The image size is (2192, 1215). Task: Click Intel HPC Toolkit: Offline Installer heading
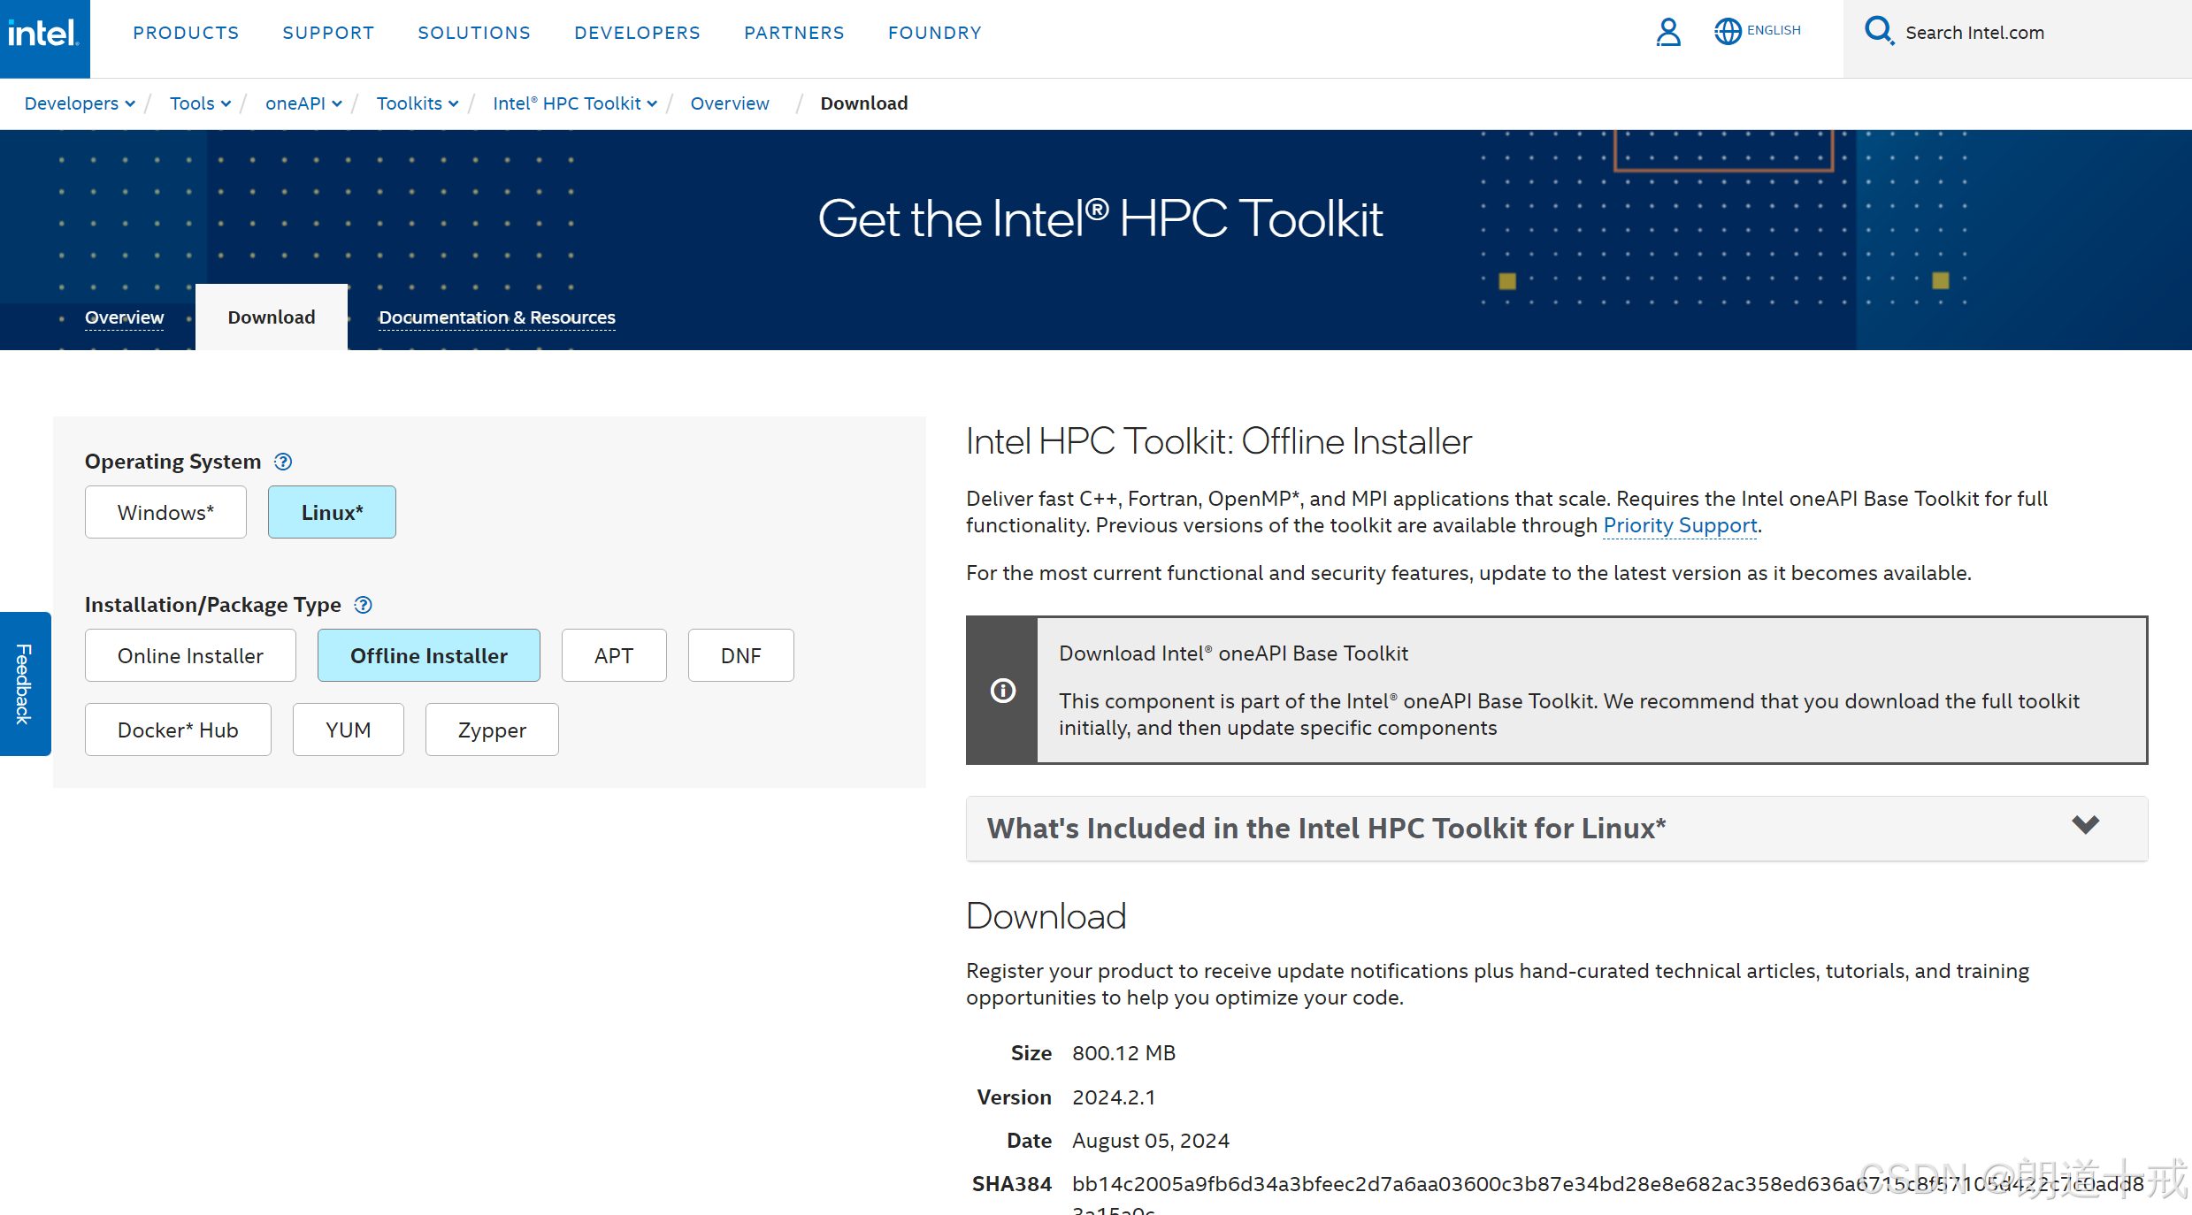[1219, 441]
